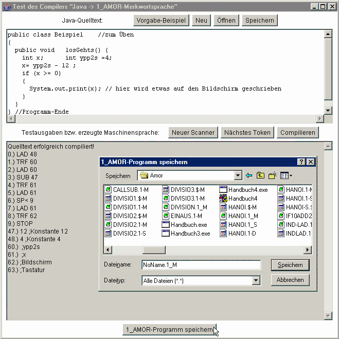The height and width of the screenshot is (339, 339).
Task: Click the Nächstes Token button
Action: 247,132
